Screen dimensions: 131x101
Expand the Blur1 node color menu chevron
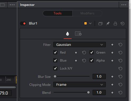tap(90, 23)
